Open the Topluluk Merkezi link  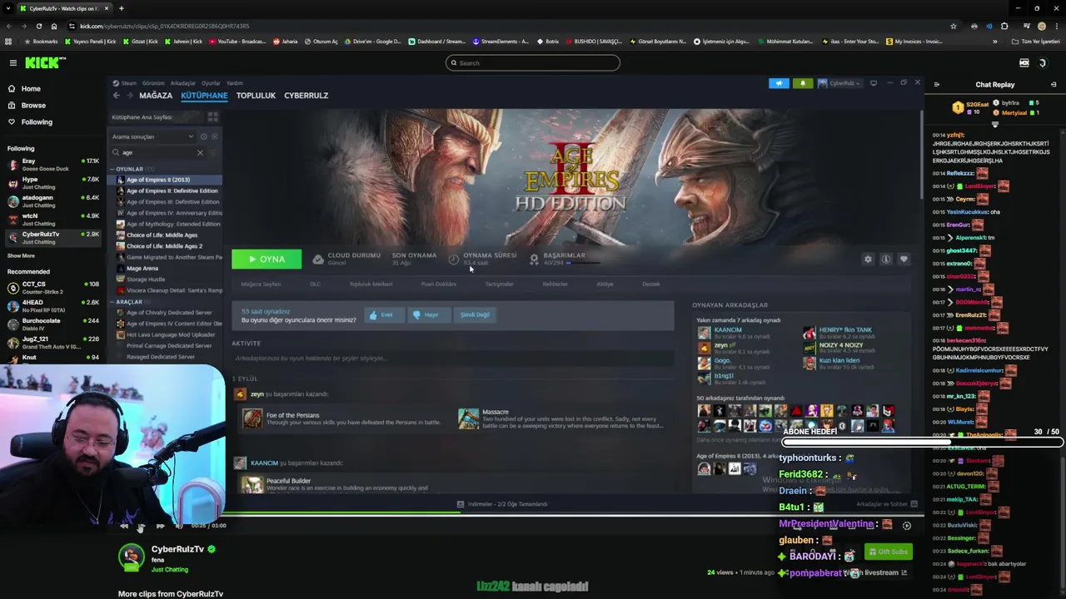(x=371, y=284)
